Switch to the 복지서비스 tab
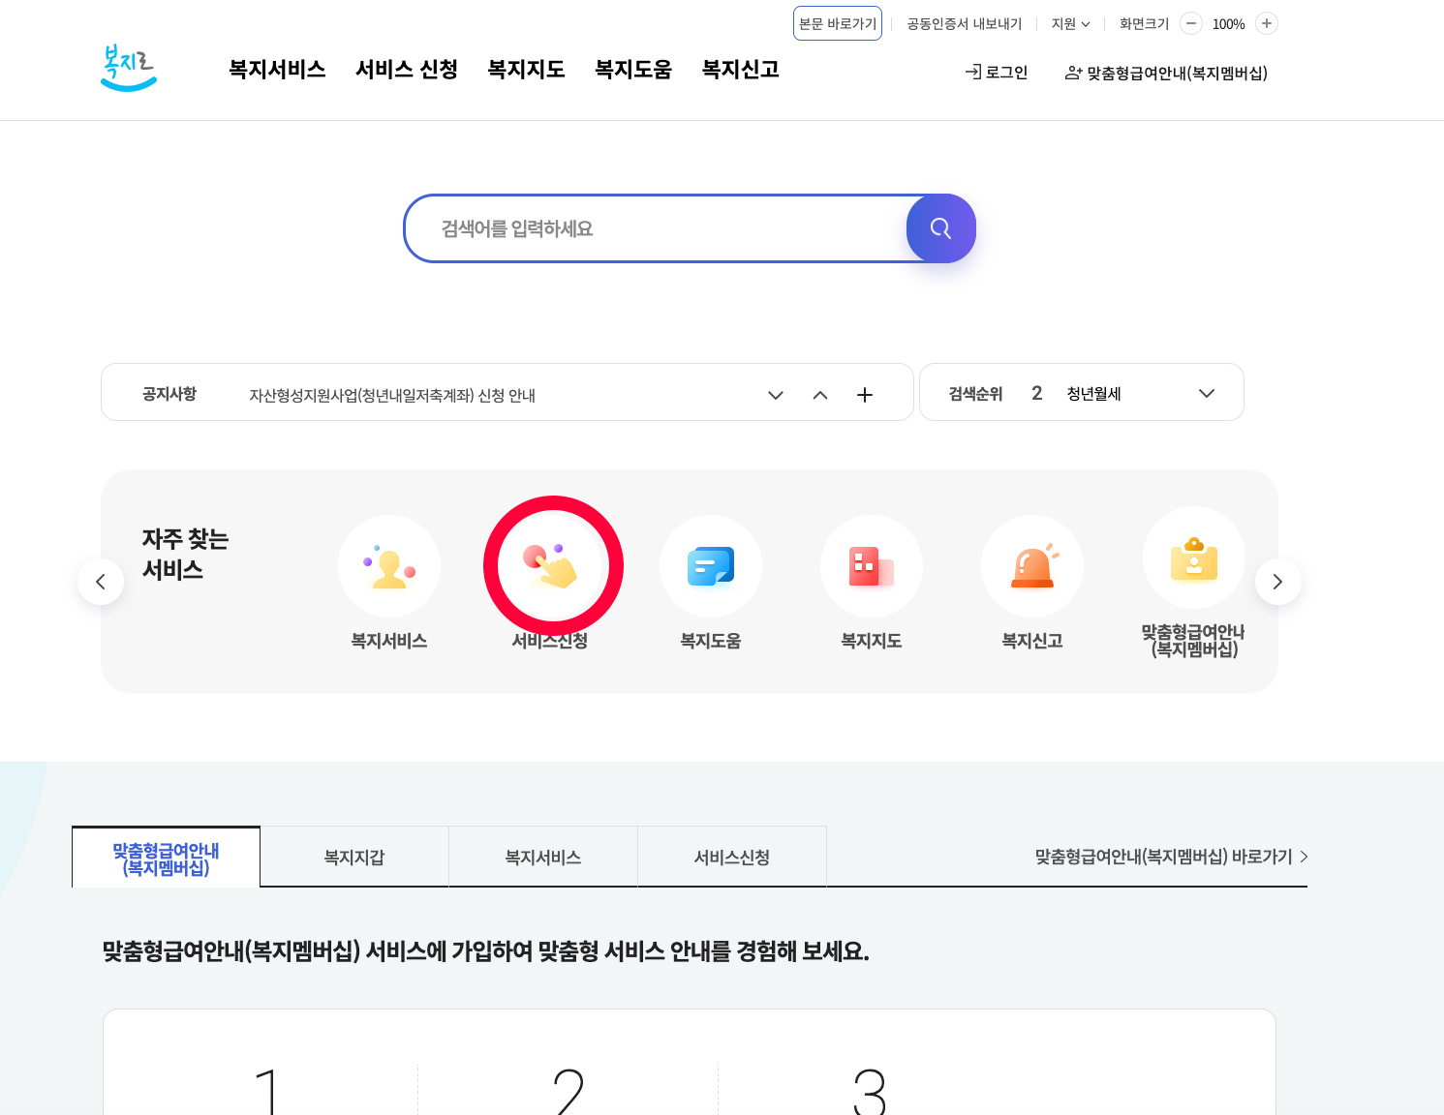The height and width of the screenshot is (1115, 1444). [543, 858]
